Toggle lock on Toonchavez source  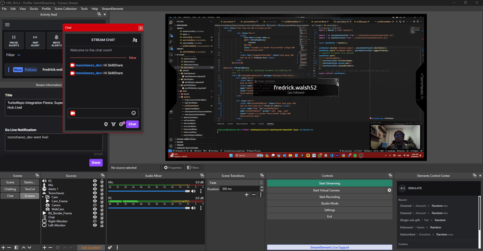102,193
